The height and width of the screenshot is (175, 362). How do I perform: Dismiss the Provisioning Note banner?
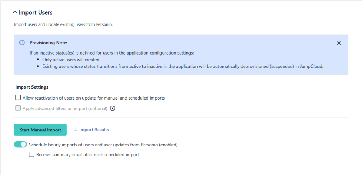coord(339,43)
